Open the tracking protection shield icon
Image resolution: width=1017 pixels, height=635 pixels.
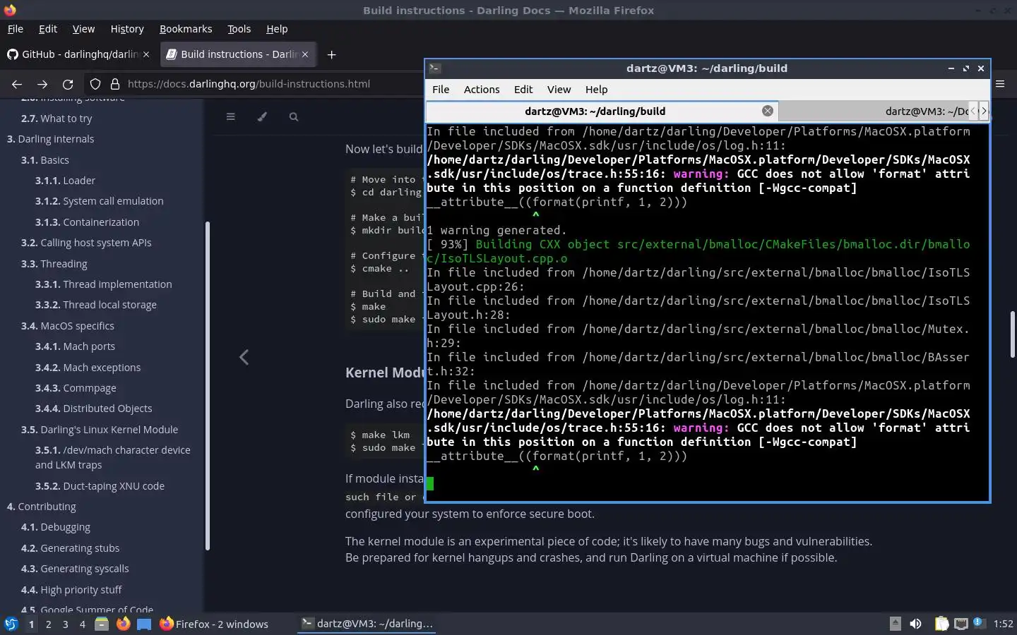tap(95, 84)
